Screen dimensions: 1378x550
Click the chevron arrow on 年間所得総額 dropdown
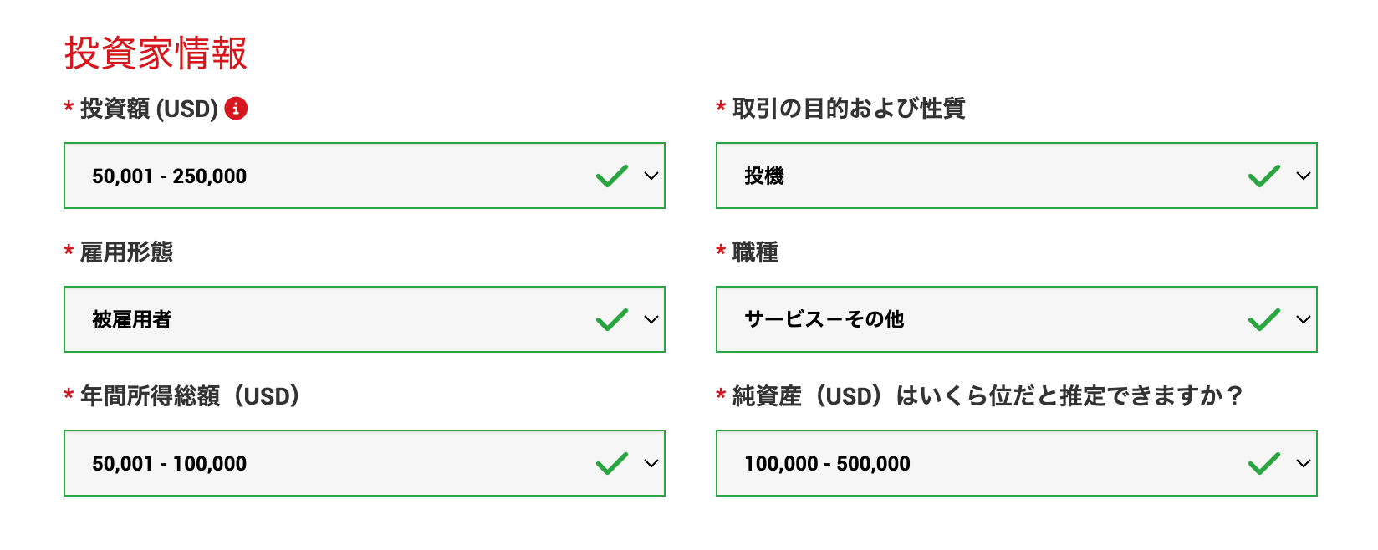(x=651, y=463)
